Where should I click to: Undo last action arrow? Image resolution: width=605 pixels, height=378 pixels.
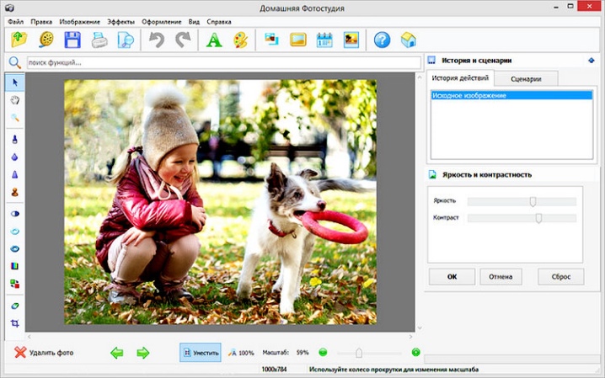click(x=157, y=40)
